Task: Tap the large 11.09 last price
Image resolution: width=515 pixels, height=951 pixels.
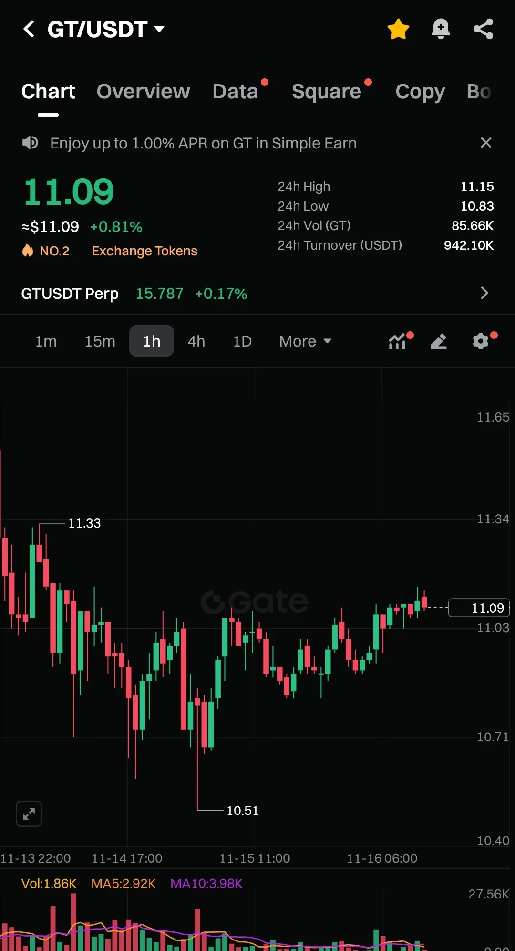Action: 69,192
